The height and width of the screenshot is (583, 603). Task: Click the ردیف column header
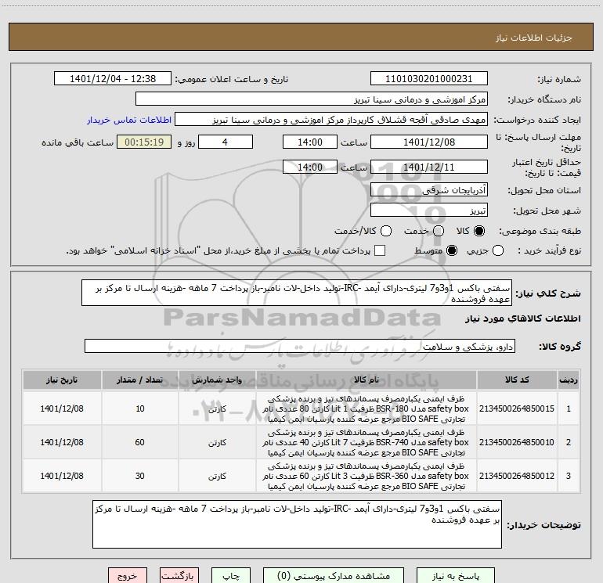pos(568,380)
